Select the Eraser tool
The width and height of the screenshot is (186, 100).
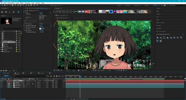coord(31,5)
